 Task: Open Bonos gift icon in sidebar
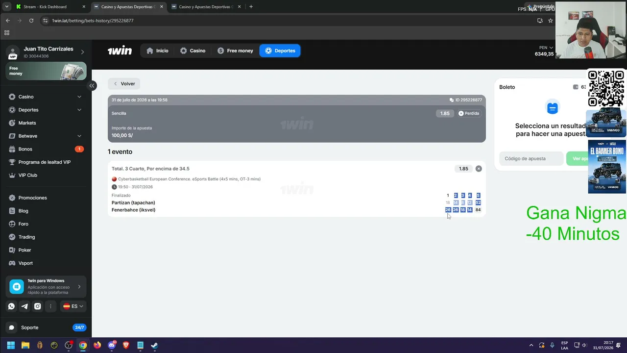coord(12,149)
